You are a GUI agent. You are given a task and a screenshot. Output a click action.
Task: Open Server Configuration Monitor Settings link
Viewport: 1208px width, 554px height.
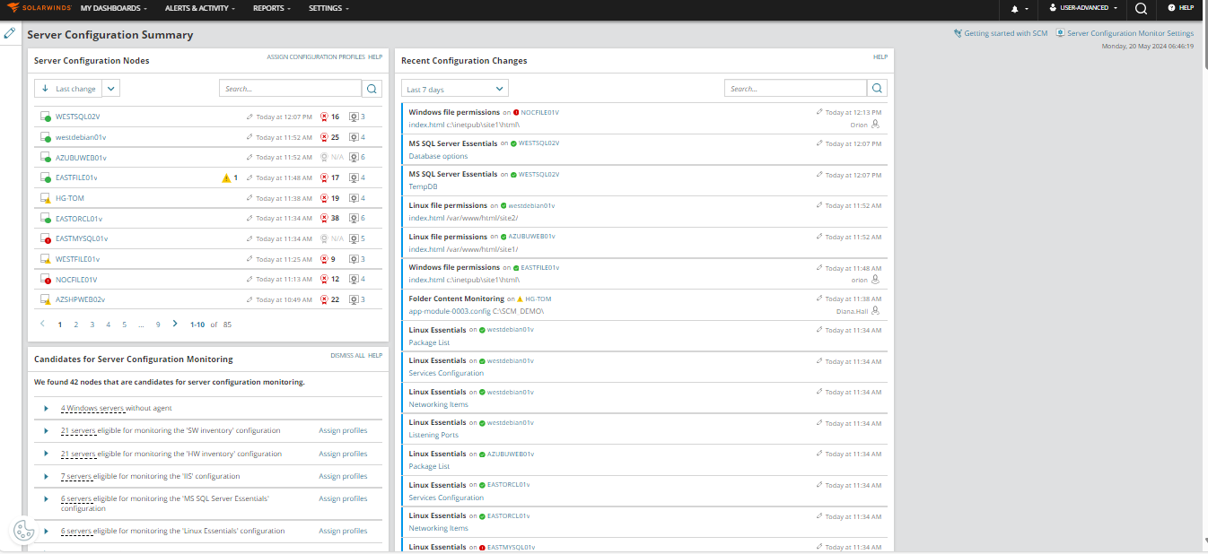(1131, 33)
